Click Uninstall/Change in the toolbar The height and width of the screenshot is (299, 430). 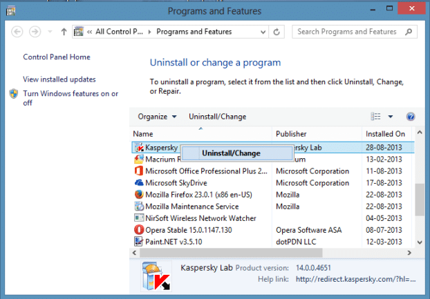(218, 117)
